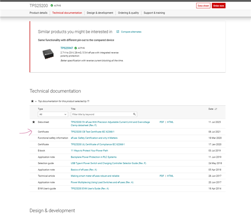251x219 pixels.
Task: Click the 'Technical article' type cell
Action: [x=46, y=176]
